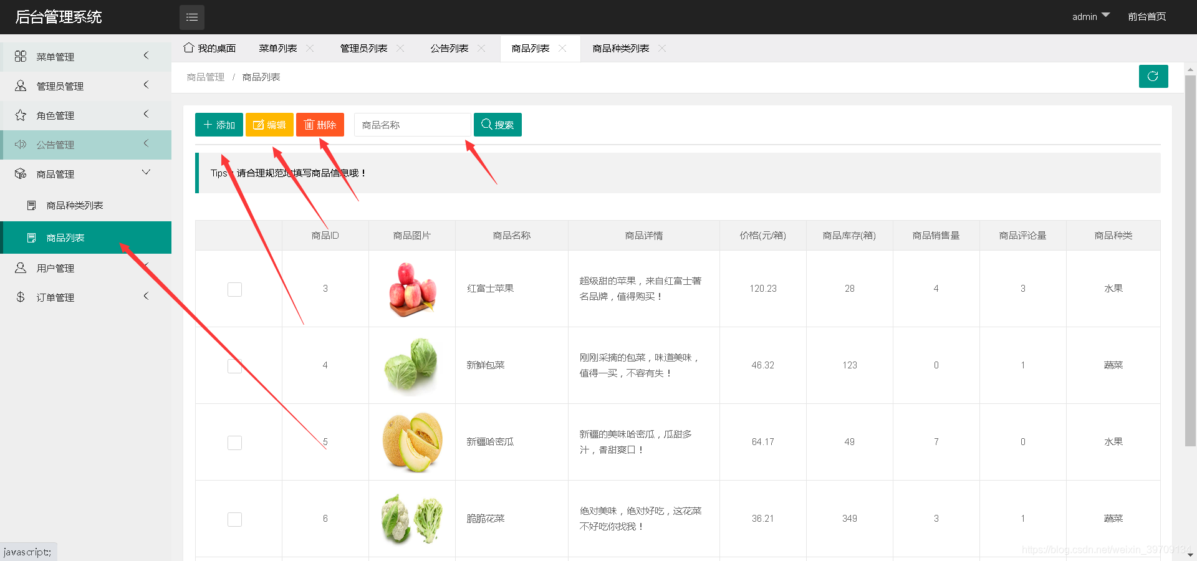Click the 角色管理 star icon
This screenshot has width=1197, height=561.
pyautogui.click(x=21, y=115)
